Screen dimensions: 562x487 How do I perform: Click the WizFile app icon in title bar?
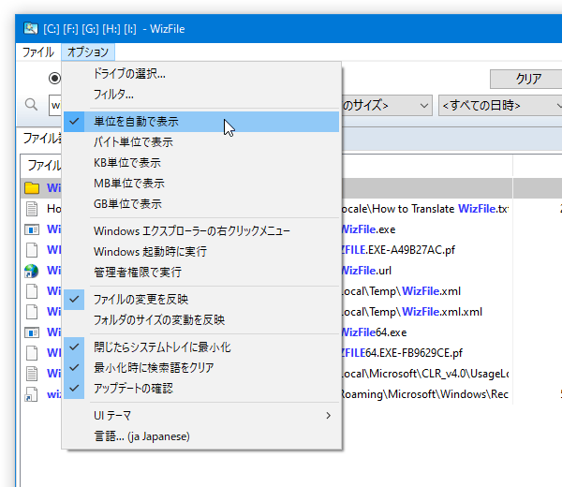click(31, 28)
